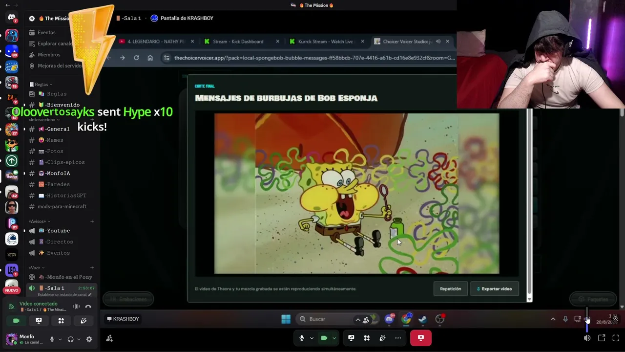Switch to the Kurrck Stream - Watch Live tab
Viewport: 625px width, 352px height.
[x=325, y=42]
